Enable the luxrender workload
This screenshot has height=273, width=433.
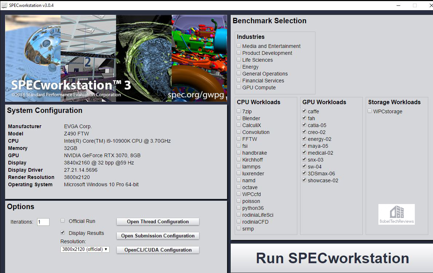[x=239, y=173]
